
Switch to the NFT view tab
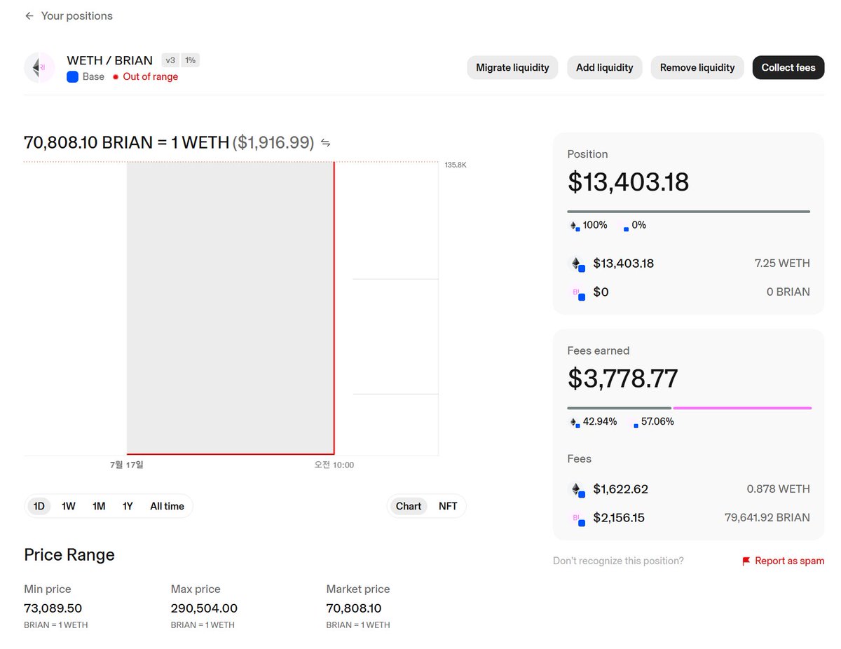[448, 506]
